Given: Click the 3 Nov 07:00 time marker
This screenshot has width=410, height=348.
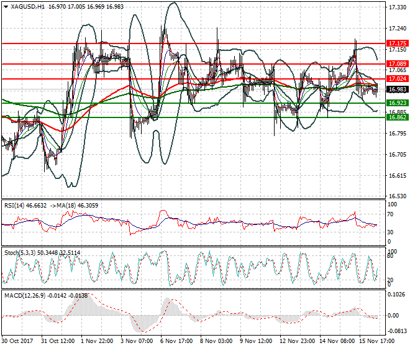Looking at the screenshot, I should point(137,342).
